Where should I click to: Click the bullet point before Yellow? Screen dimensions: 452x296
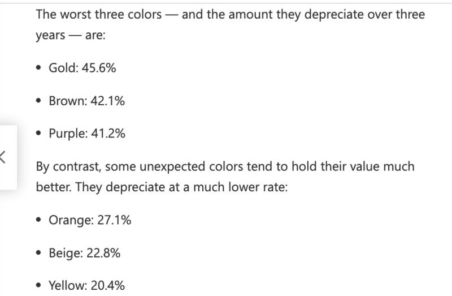(x=38, y=286)
